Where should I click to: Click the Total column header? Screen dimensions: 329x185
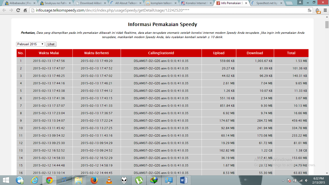[291, 53]
